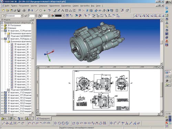The width and height of the screenshot is (172, 129).
Task: Open the line color dropdown arrow
Action: click(63, 16)
